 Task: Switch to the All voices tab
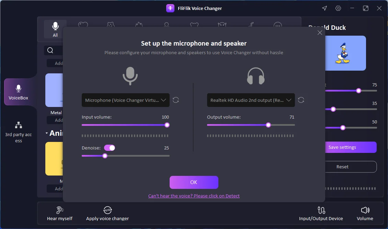click(55, 29)
